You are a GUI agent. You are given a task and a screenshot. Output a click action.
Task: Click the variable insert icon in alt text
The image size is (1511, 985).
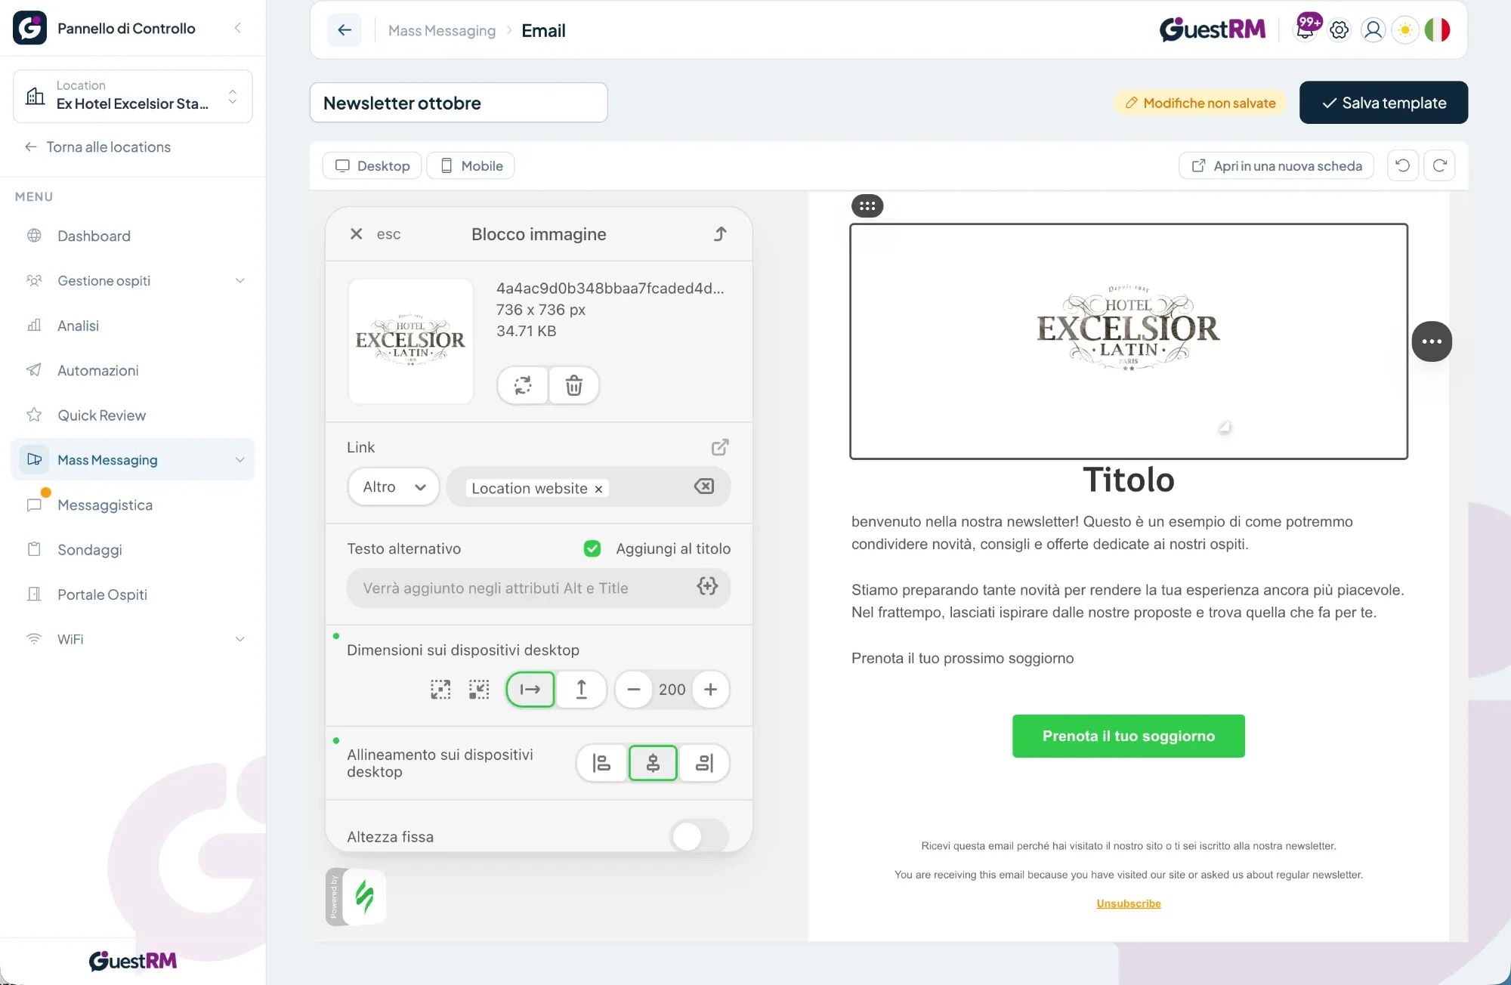click(x=707, y=586)
